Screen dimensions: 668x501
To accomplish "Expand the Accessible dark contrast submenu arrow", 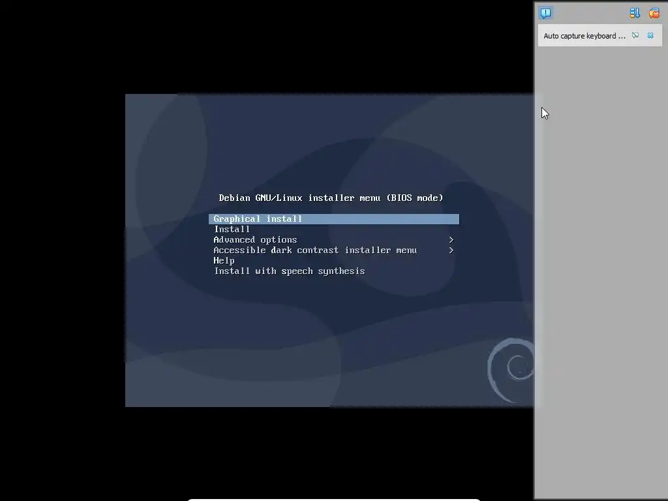I will (x=451, y=250).
